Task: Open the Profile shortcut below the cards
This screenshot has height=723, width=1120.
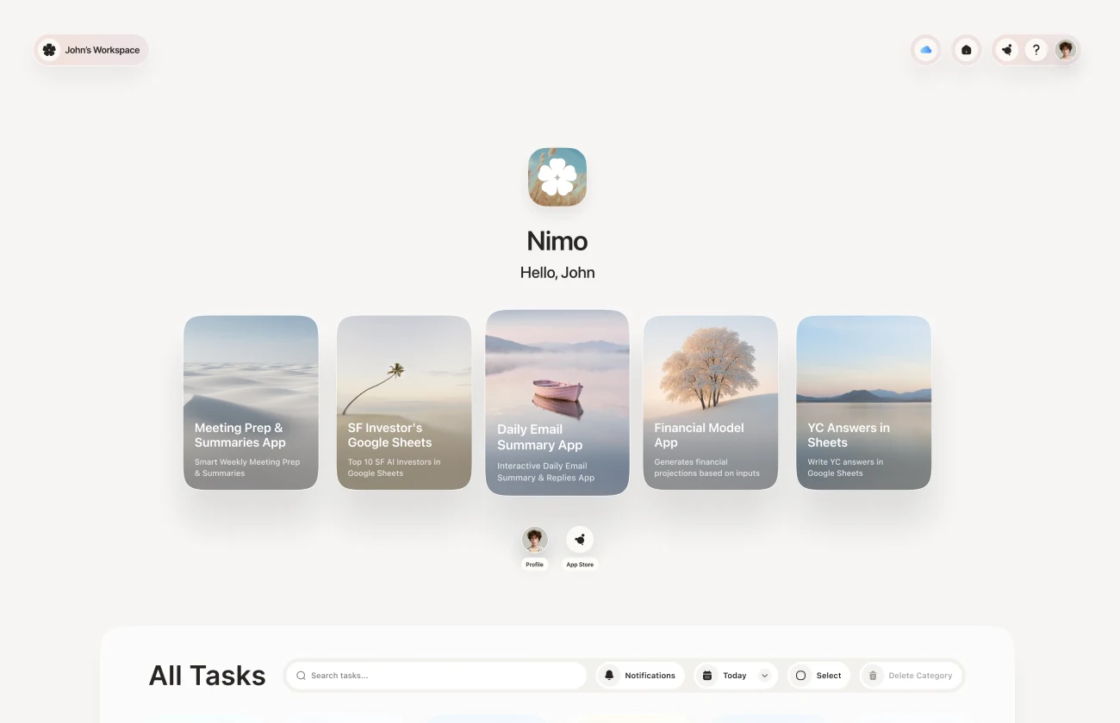Action: (535, 548)
